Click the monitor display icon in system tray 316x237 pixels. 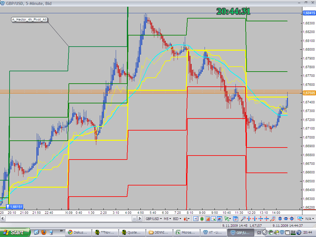point(288,233)
